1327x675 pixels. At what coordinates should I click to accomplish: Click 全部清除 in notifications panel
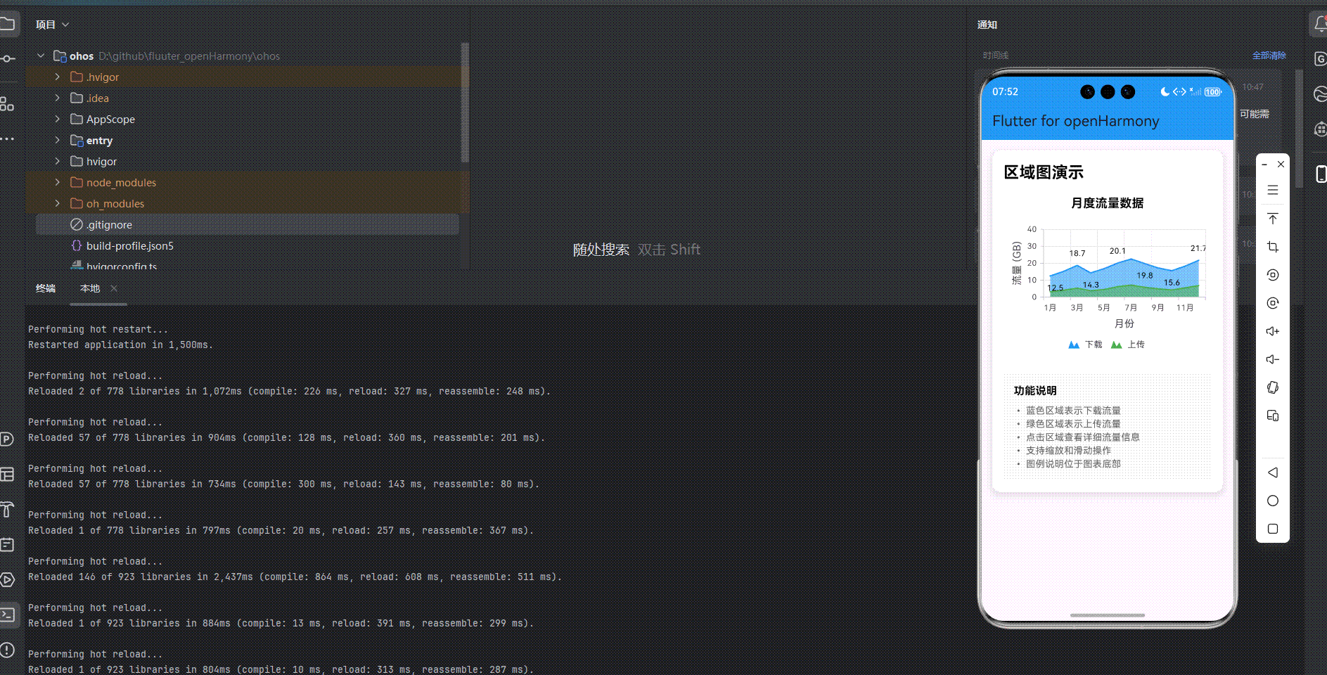pos(1269,56)
